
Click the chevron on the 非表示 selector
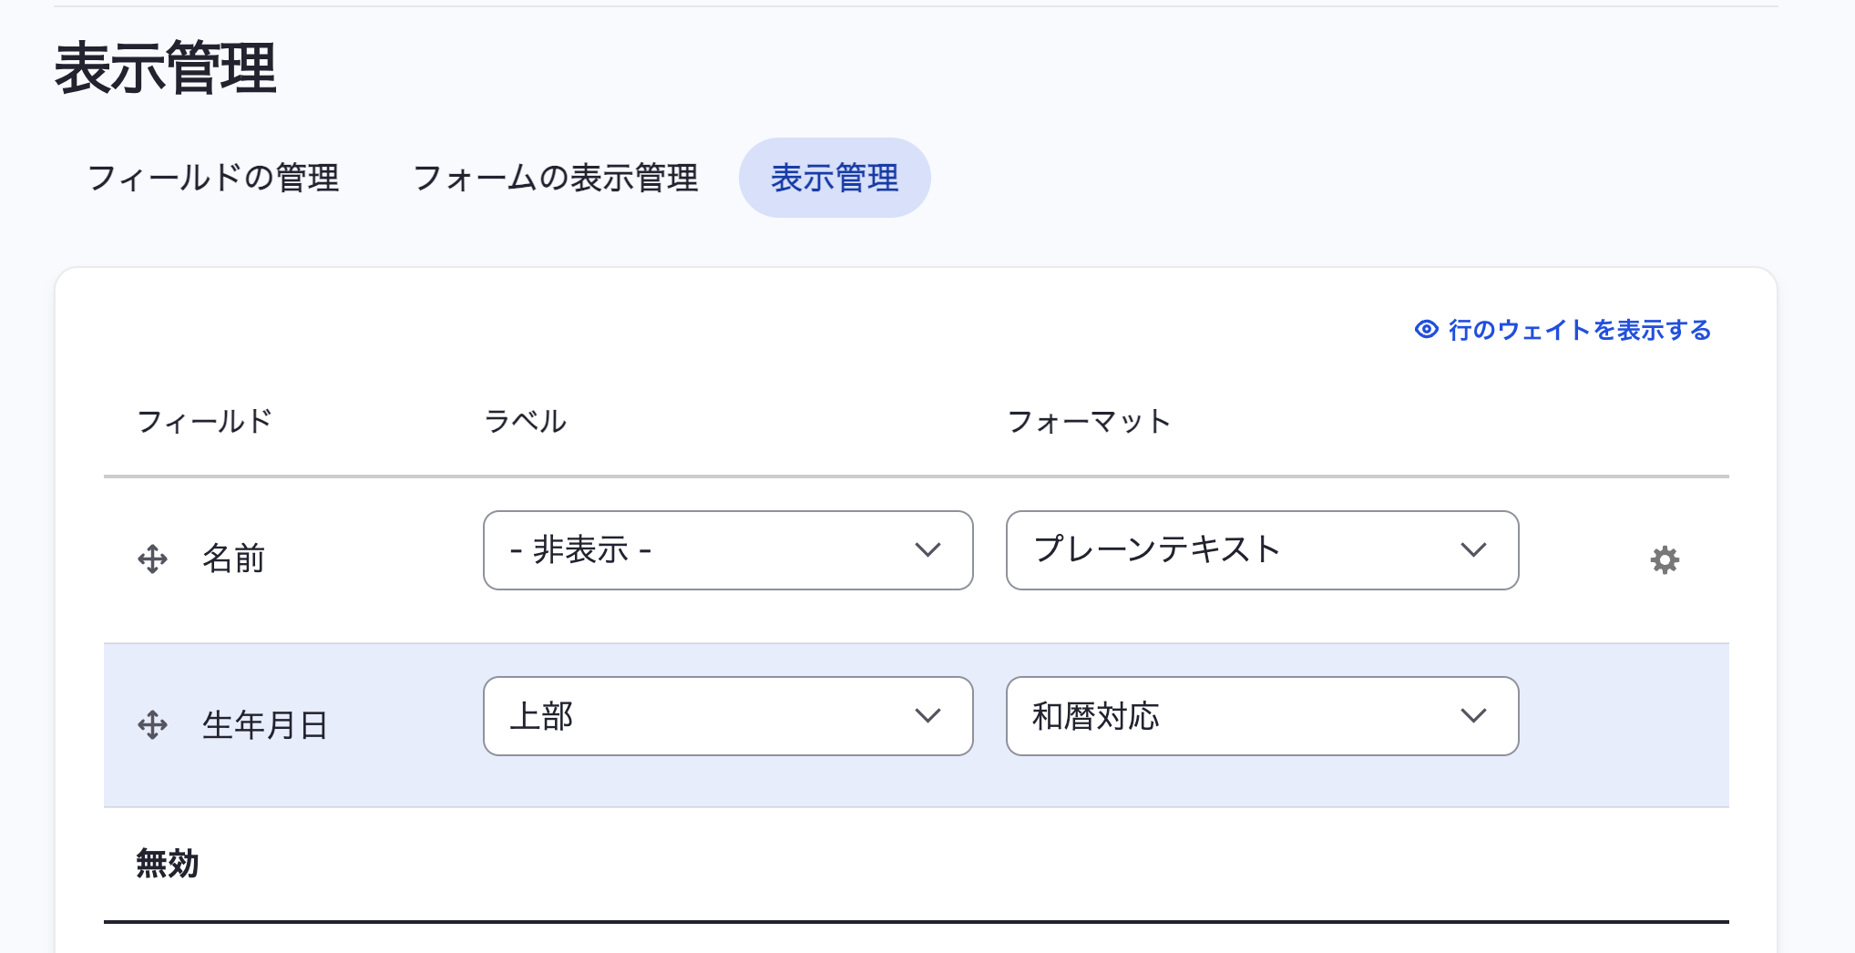point(928,550)
